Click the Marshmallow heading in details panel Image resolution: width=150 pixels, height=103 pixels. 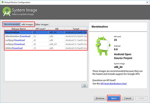click(x=100, y=26)
